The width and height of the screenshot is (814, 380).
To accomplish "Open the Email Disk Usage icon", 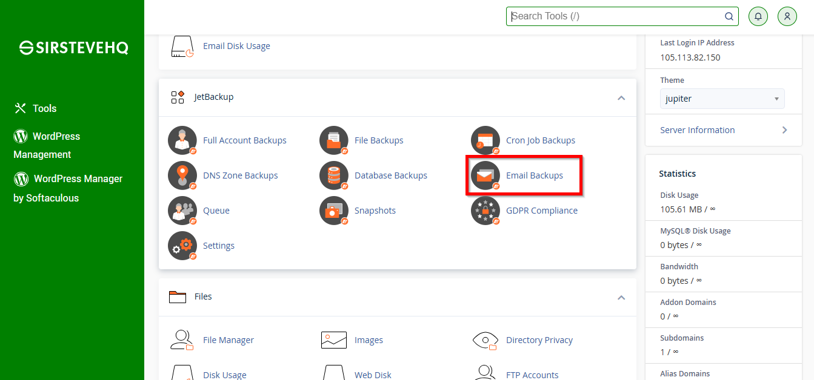I will pos(182,46).
